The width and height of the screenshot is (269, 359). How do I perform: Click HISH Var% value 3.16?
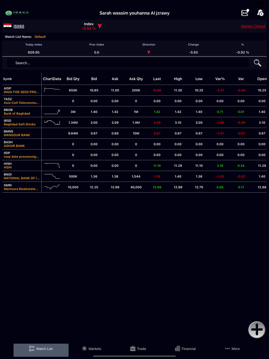220,166
